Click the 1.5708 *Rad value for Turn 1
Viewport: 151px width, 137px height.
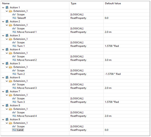coord(112,46)
